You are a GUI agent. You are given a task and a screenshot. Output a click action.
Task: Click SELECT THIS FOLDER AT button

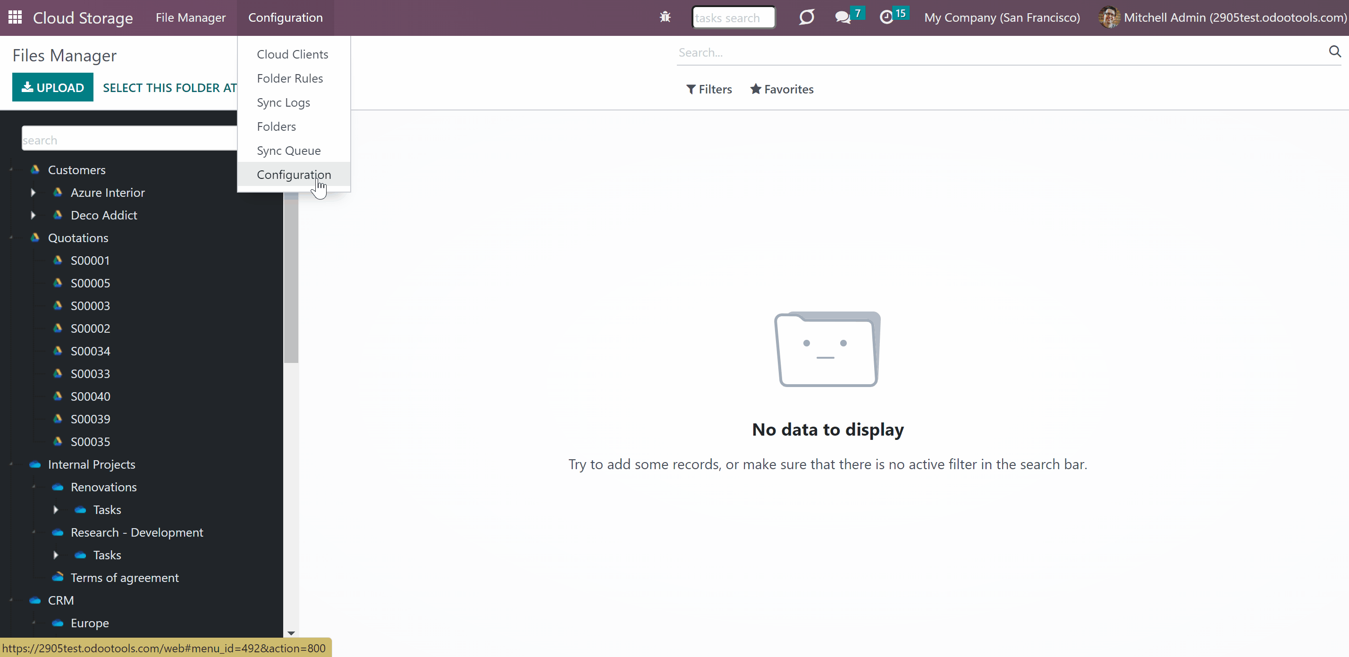coord(169,87)
